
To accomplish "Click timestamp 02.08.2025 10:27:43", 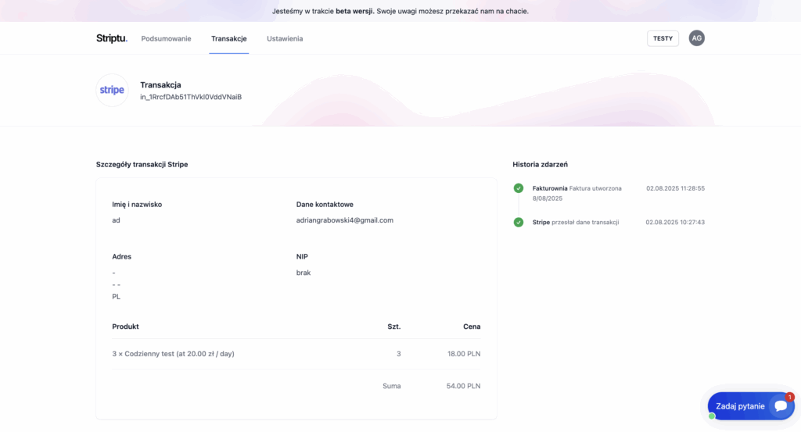I will pyautogui.click(x=675, y=223).
